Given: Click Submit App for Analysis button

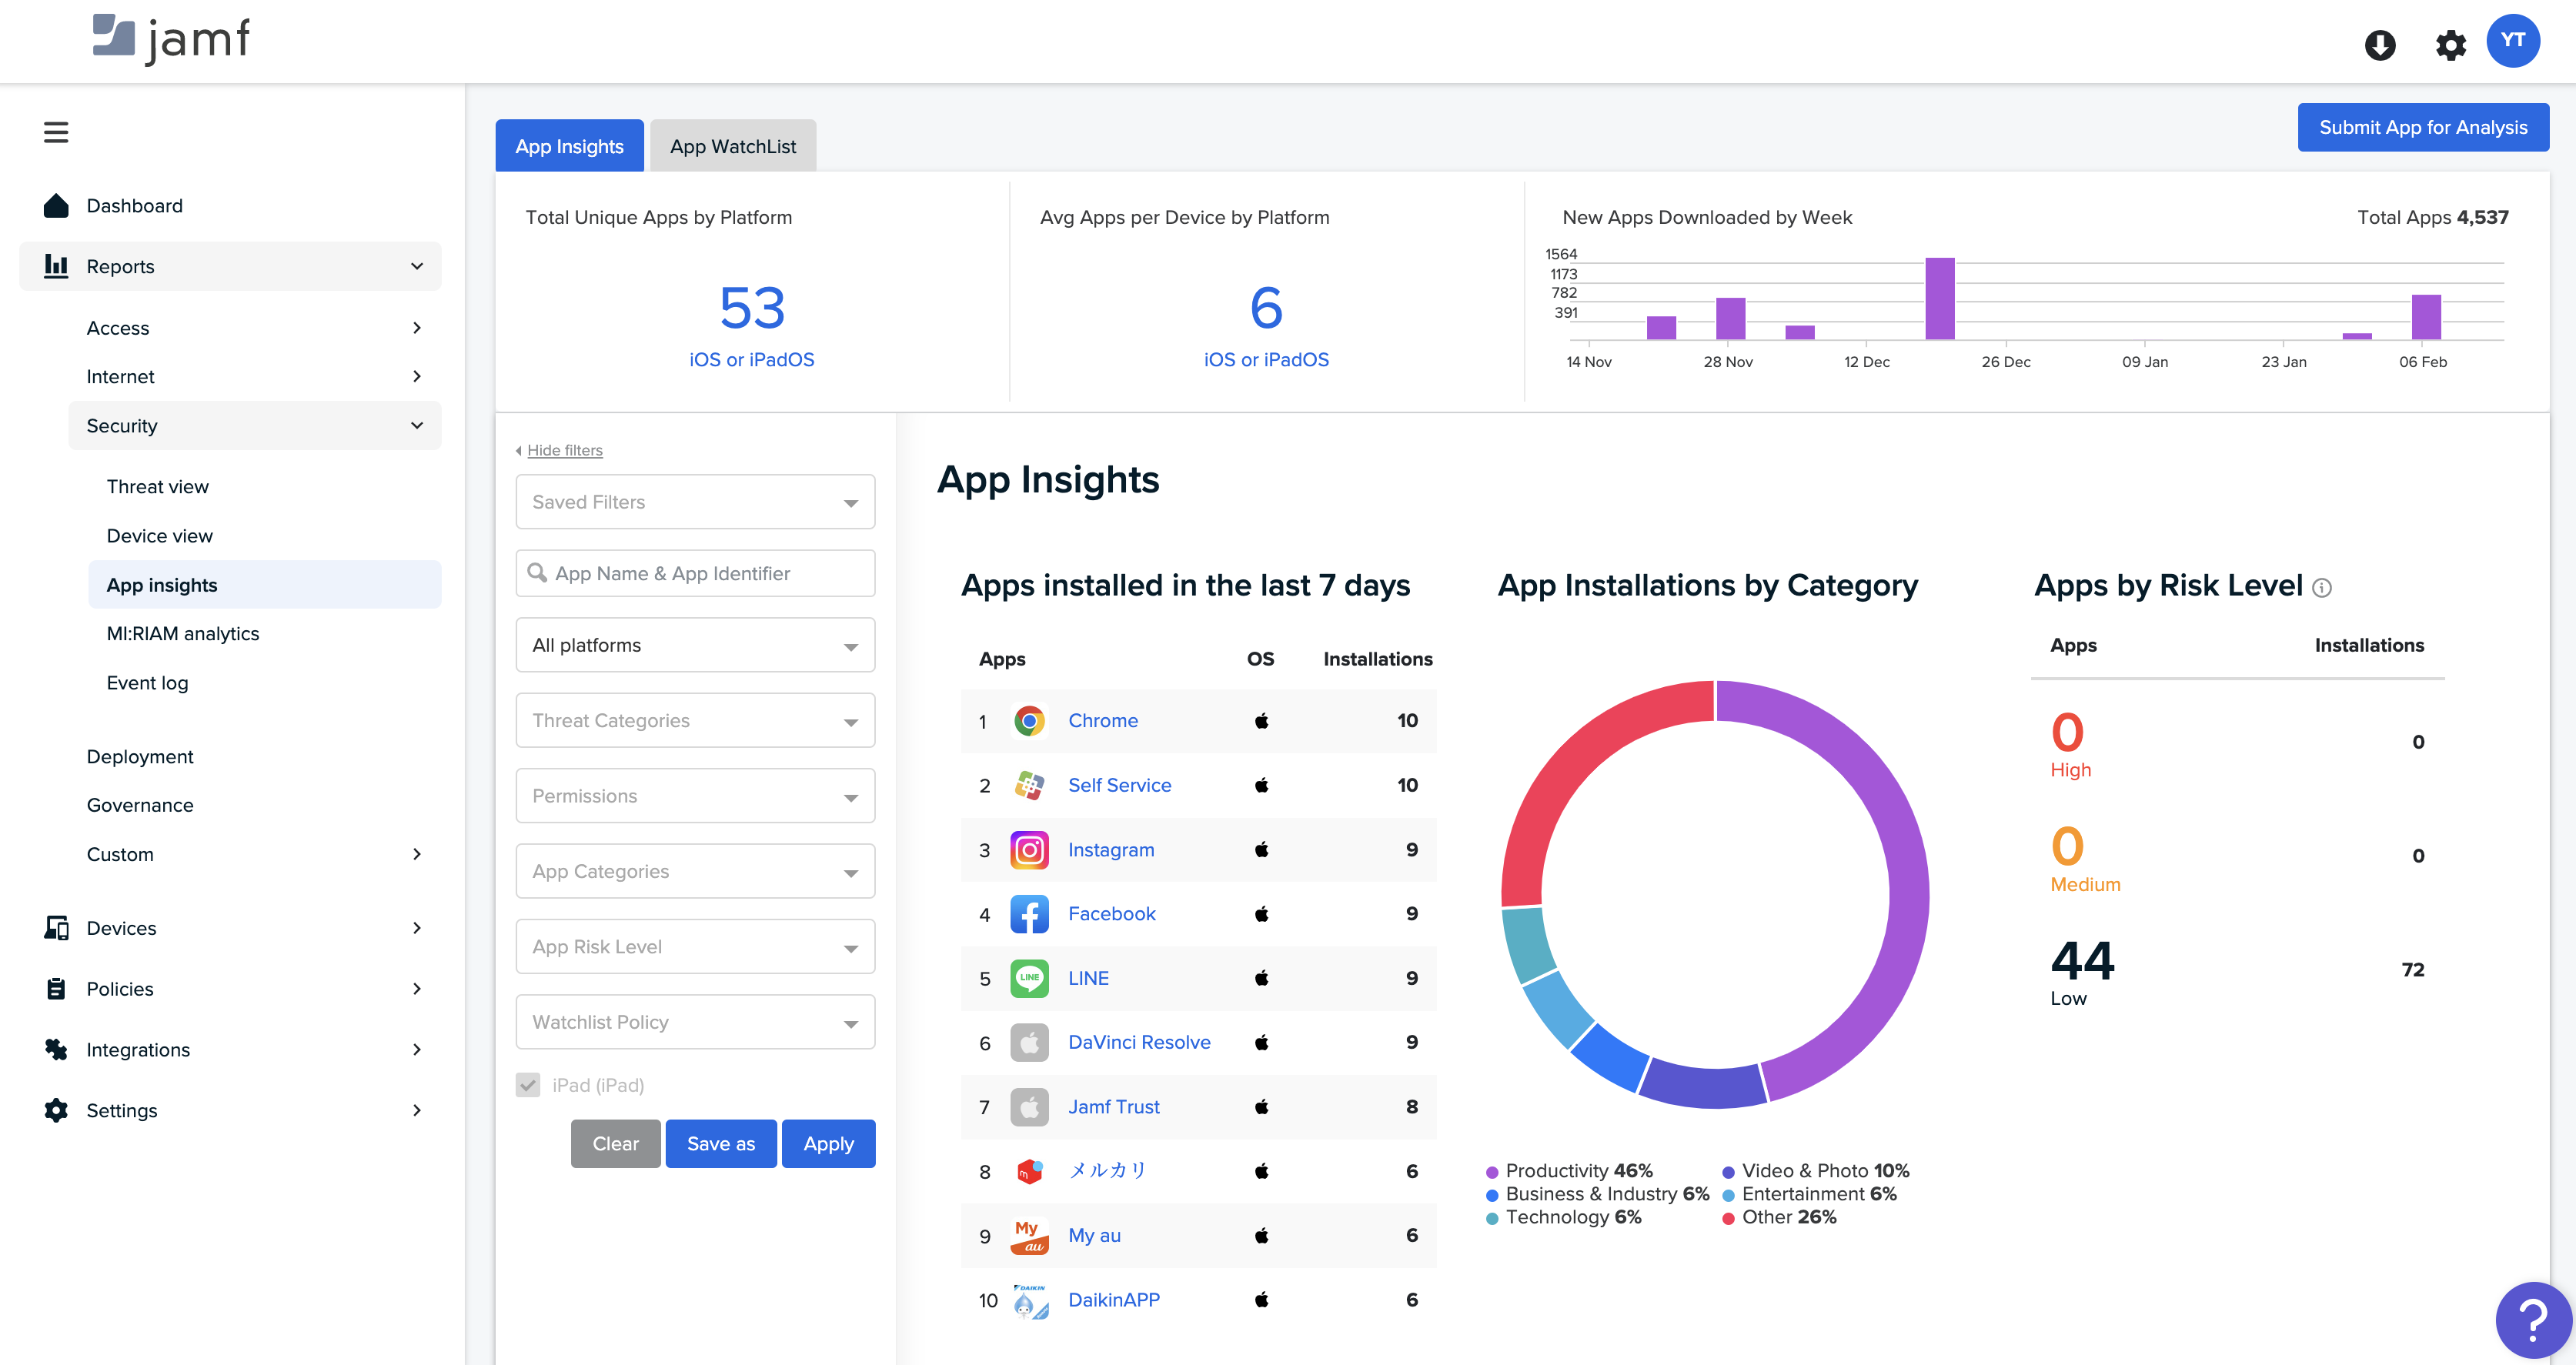Looking at the screenshot, I should pyautogui.click(x=2423, y=127).
